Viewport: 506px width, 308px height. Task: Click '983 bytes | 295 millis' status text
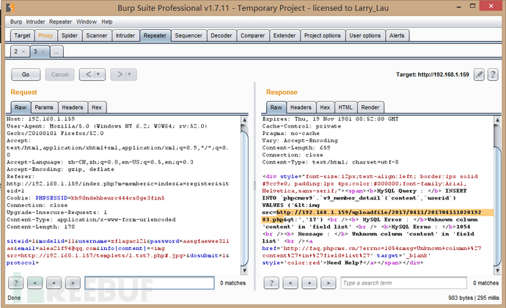pyautogui.click(x=474, y=298)
